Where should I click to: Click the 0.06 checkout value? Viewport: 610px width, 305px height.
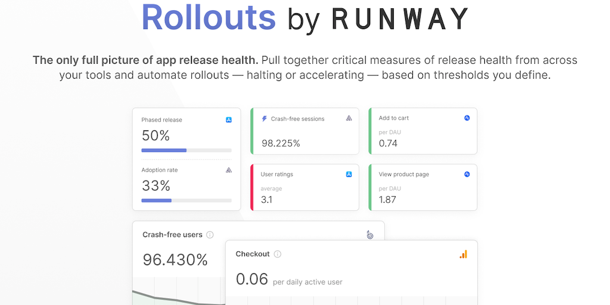[x=252, y=279]
